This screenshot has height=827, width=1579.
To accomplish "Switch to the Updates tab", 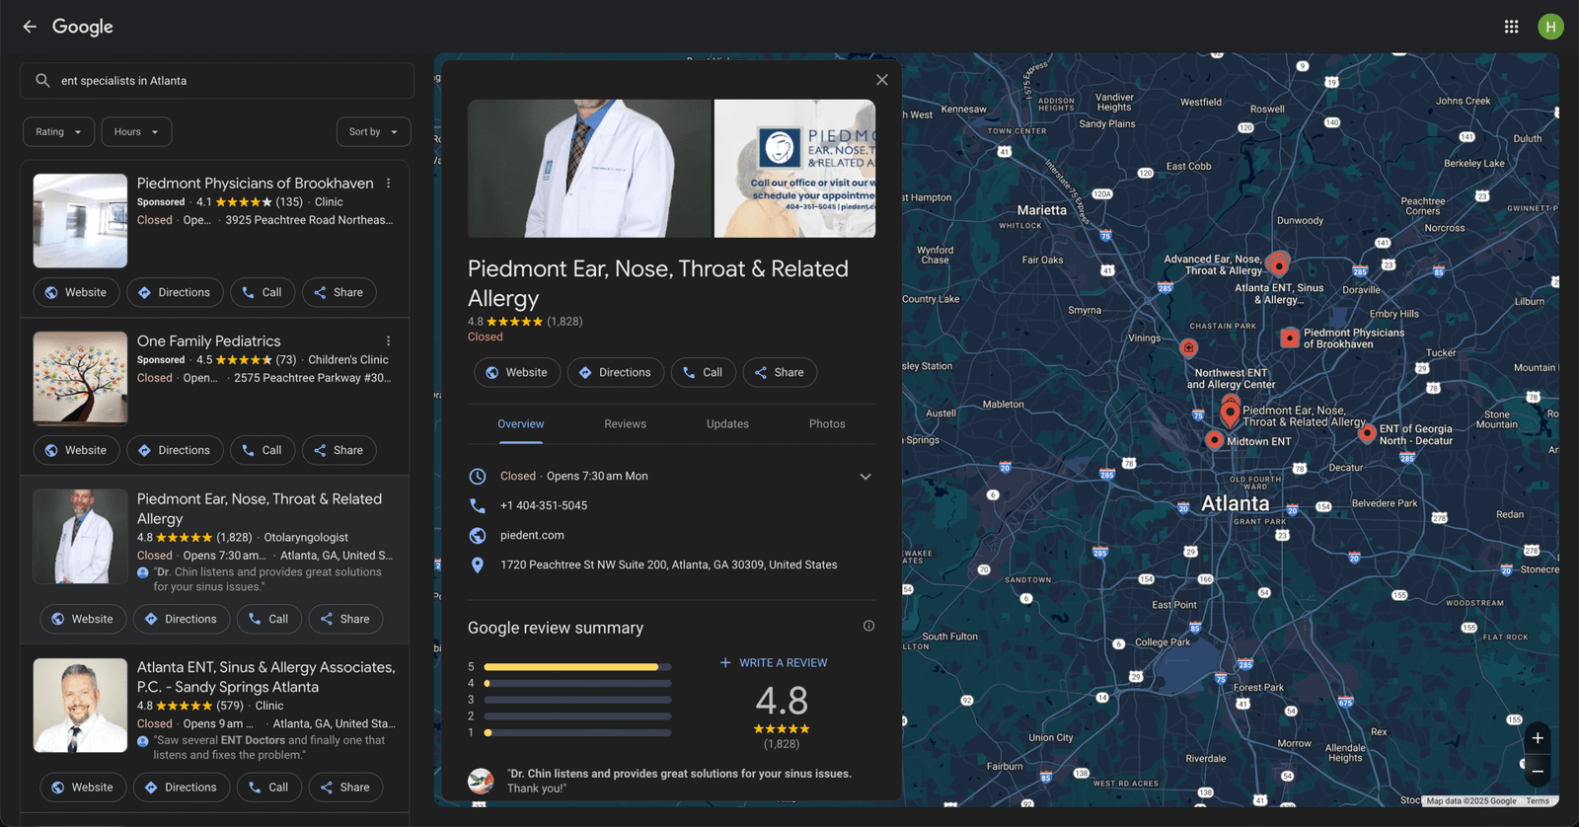I will pos(727,424).
